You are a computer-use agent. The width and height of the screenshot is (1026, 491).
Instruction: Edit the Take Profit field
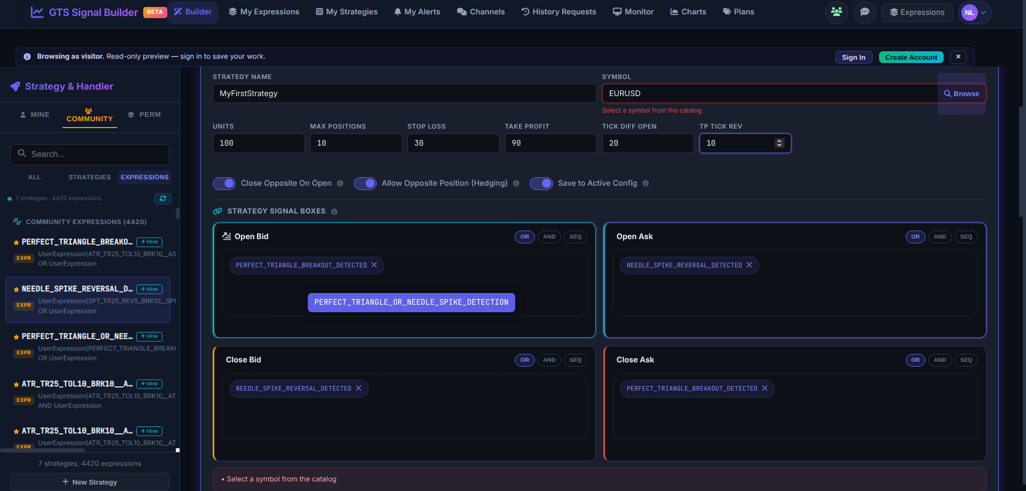click(x=550, y=143)
